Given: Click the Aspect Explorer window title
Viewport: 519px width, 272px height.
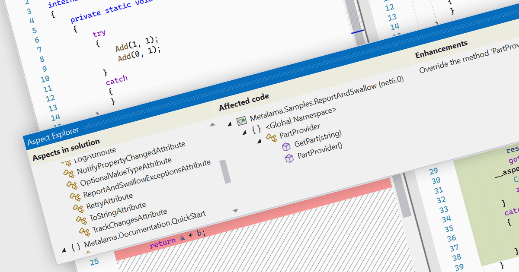Looking at the screenshot, I should [x=53, y=136].
